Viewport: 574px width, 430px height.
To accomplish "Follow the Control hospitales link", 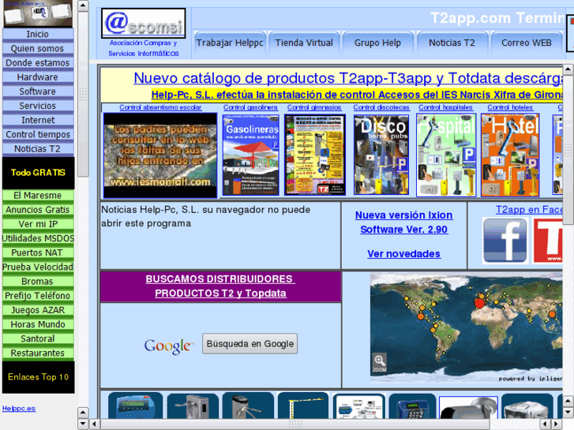I will [x=445, y=107].
